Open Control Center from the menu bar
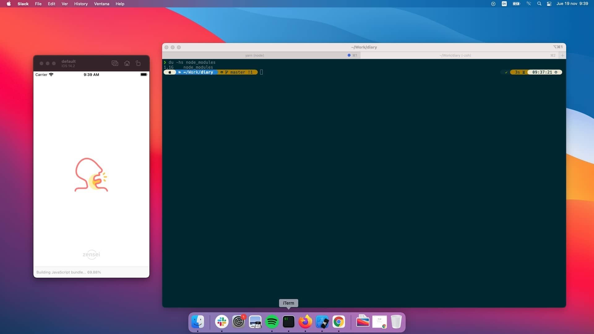 point(549,4)
